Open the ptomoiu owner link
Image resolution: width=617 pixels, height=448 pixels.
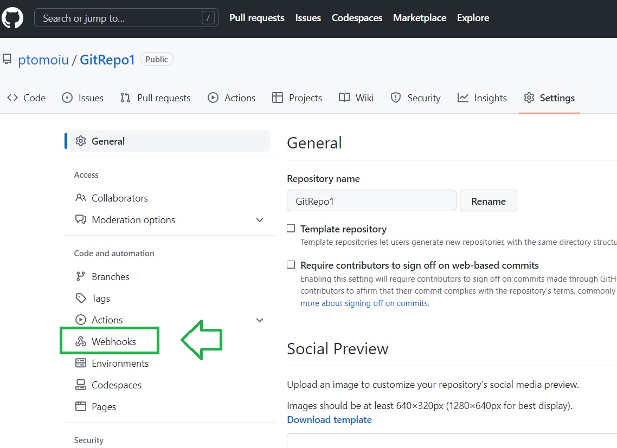coord(43,60)
